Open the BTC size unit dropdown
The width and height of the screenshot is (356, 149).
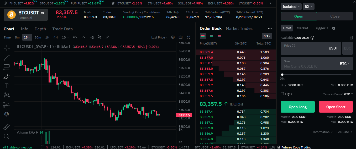pyautogui.click(x=345, y=64)
